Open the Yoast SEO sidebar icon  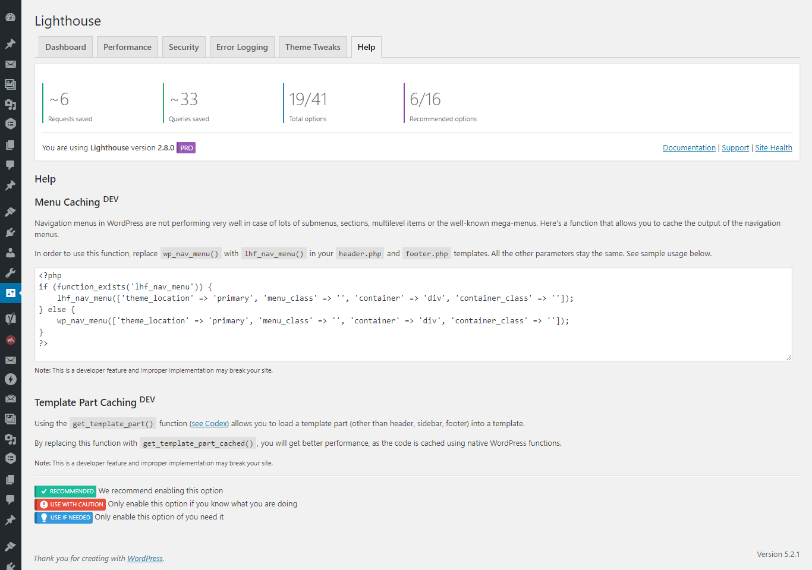point(10,319)
